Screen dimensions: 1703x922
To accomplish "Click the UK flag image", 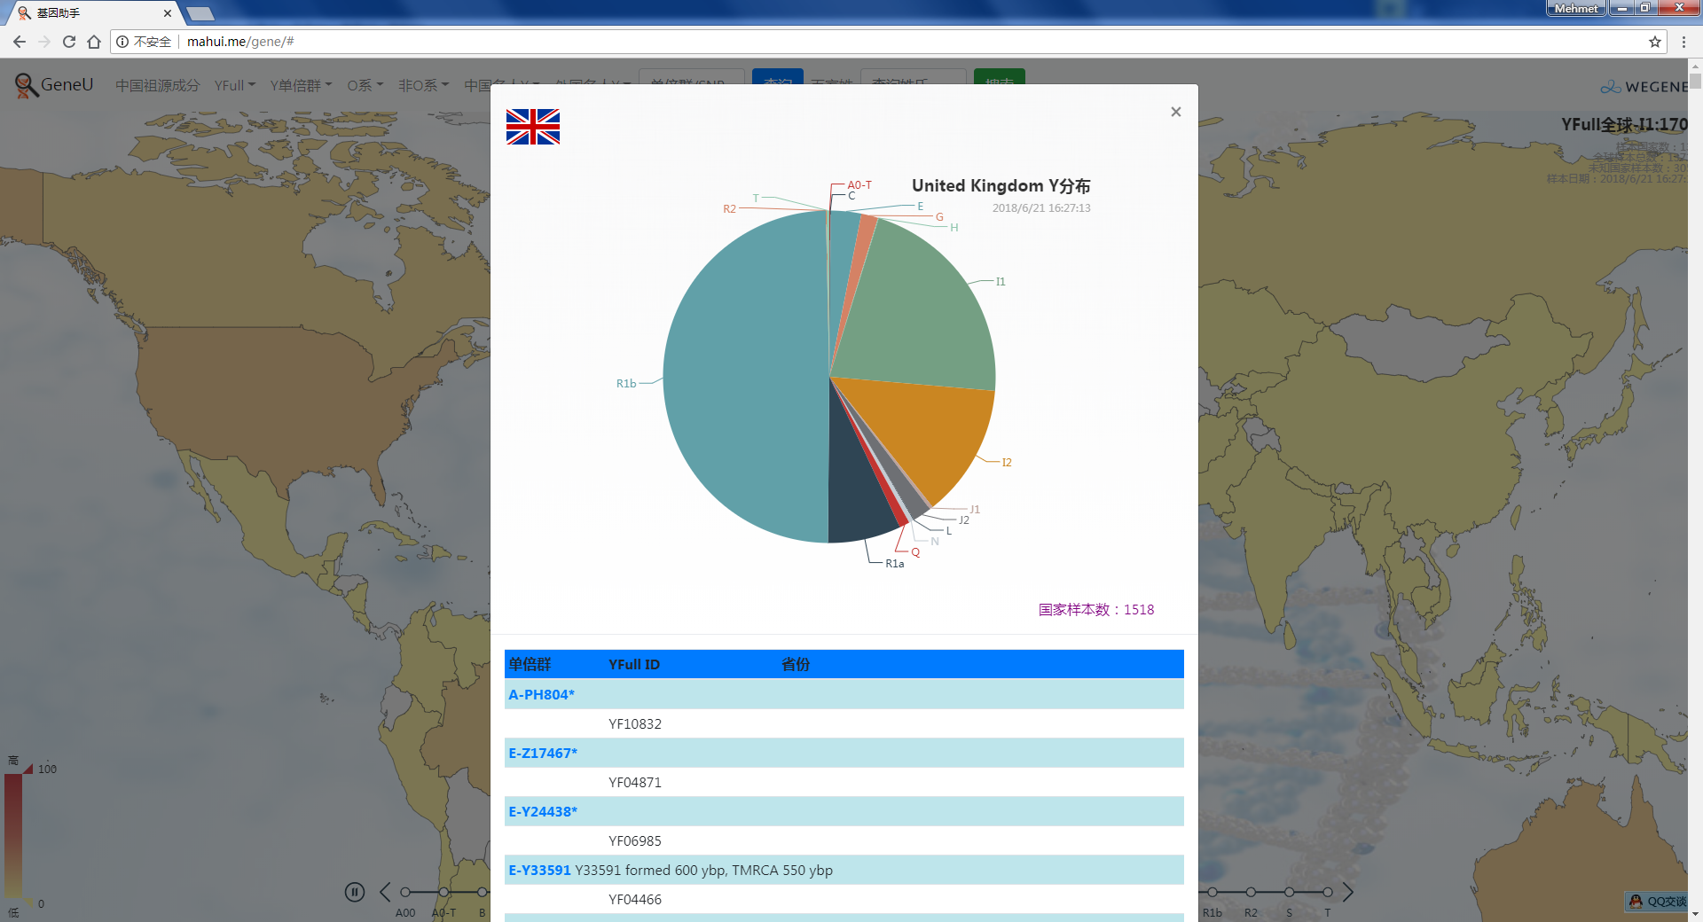I will [x=533, y=127].
